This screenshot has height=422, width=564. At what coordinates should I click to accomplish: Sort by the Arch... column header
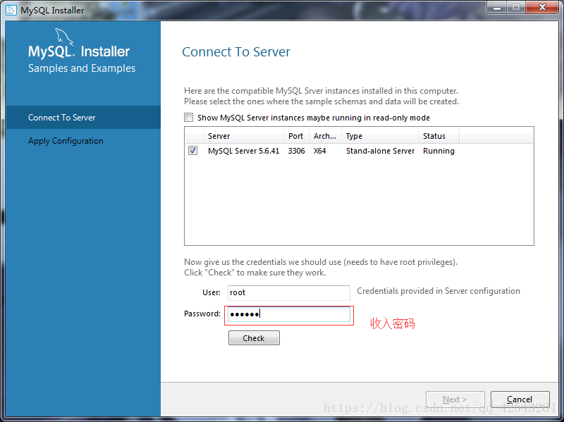click(325, 136)
